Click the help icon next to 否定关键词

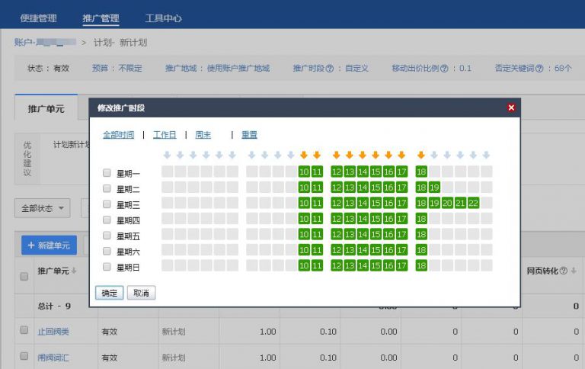(539, 68)
